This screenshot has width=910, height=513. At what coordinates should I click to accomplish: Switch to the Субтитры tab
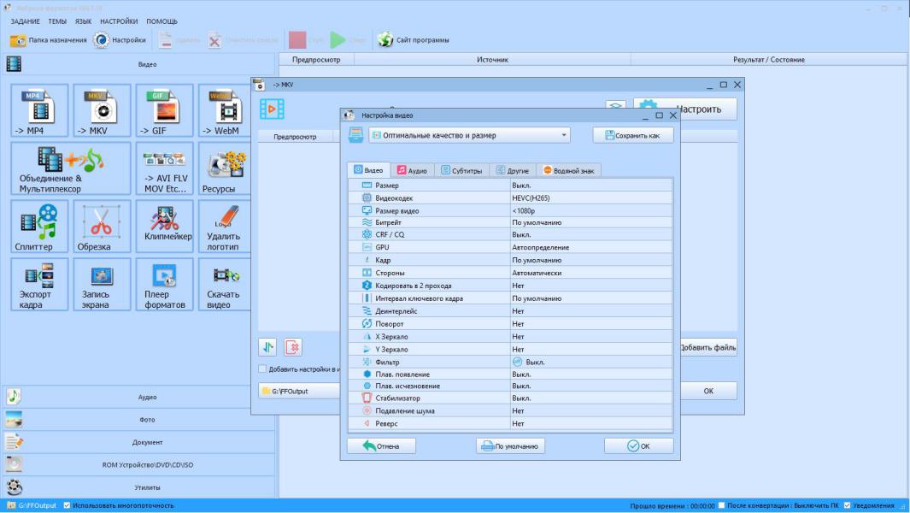click(x=461, y=170)
